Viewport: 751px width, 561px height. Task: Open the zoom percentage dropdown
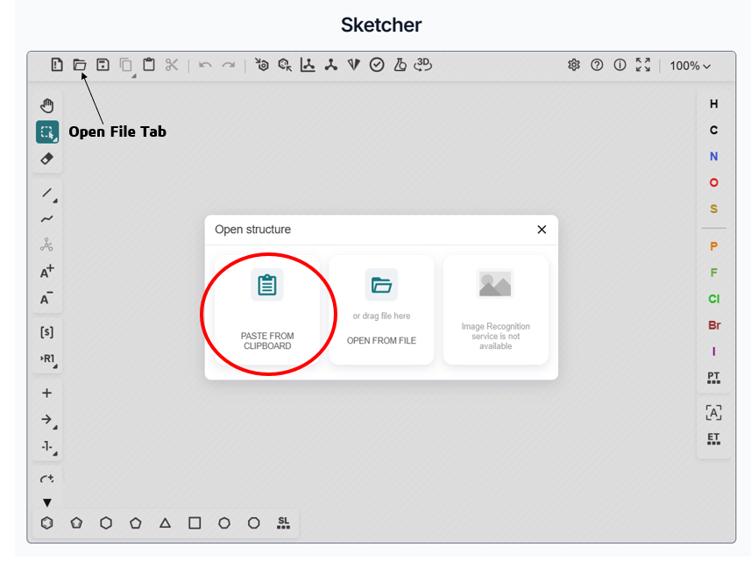coord(691,65)
